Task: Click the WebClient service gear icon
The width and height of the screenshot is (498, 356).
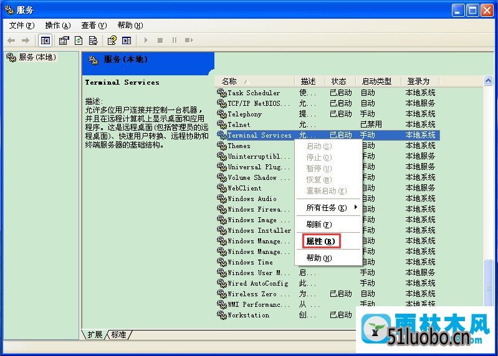Action: 222,188
